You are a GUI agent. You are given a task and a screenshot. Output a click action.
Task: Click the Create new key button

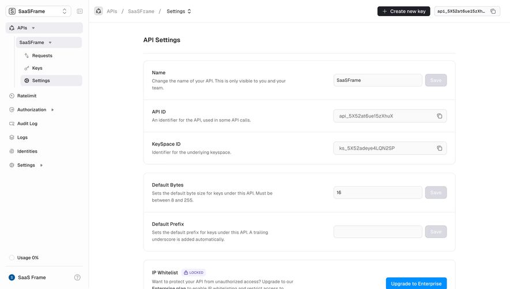click(x=403, y=11)
